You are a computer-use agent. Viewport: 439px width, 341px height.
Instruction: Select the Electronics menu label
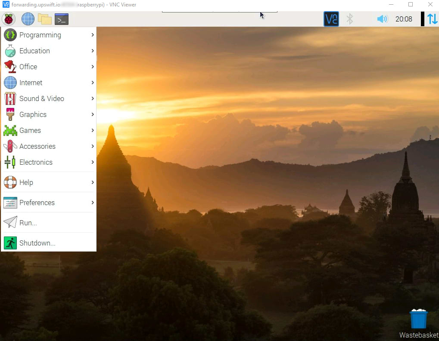coord(36,163)
